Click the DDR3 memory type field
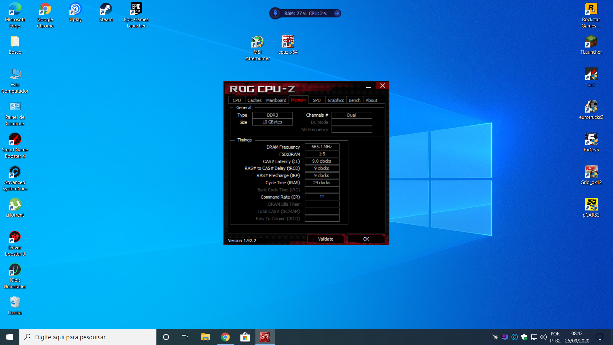This screenshot has width=613, height=345. click(272, 115)
